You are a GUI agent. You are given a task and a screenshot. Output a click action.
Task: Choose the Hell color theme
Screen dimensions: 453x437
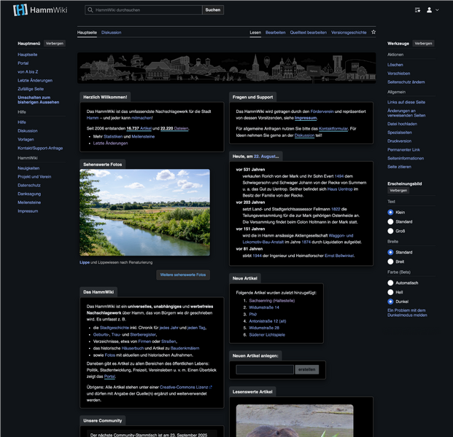click(x=390, y=291)
